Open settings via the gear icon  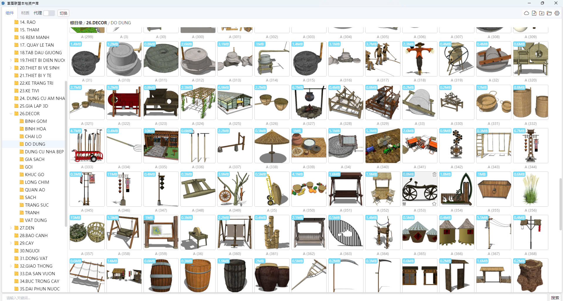click(557, 13)
